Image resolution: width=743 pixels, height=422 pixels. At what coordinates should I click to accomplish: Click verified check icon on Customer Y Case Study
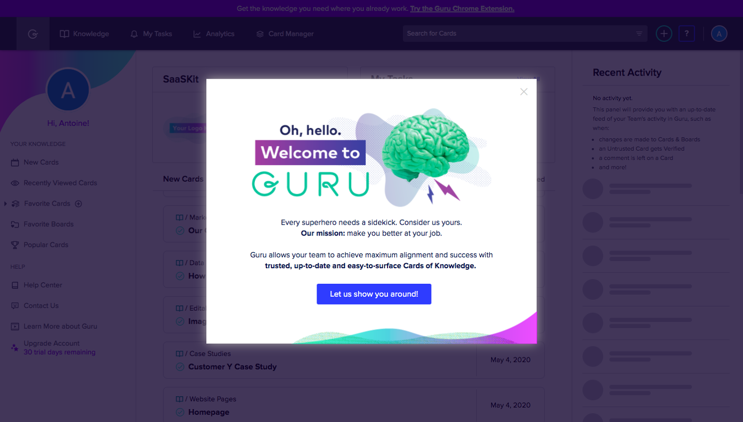pos(180,367)
